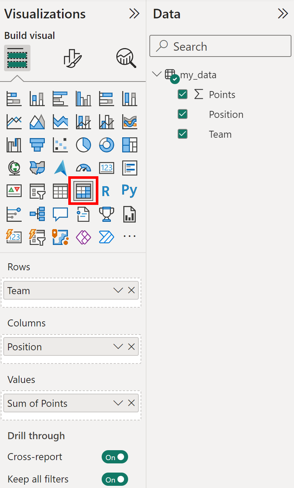Select the Donut chart visual
Viewport: 294px width, 488px height.
coord(106,145)
